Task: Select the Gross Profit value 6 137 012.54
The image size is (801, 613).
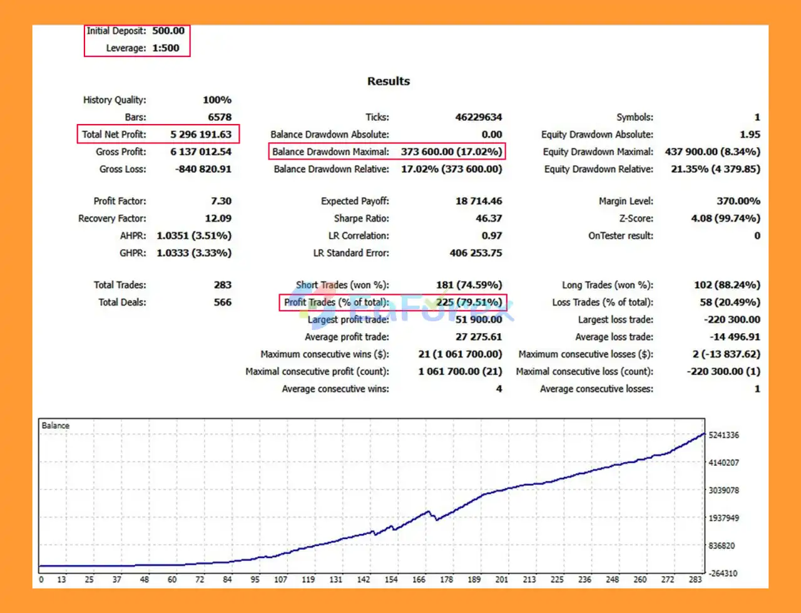Action: (x=200, y=152)
